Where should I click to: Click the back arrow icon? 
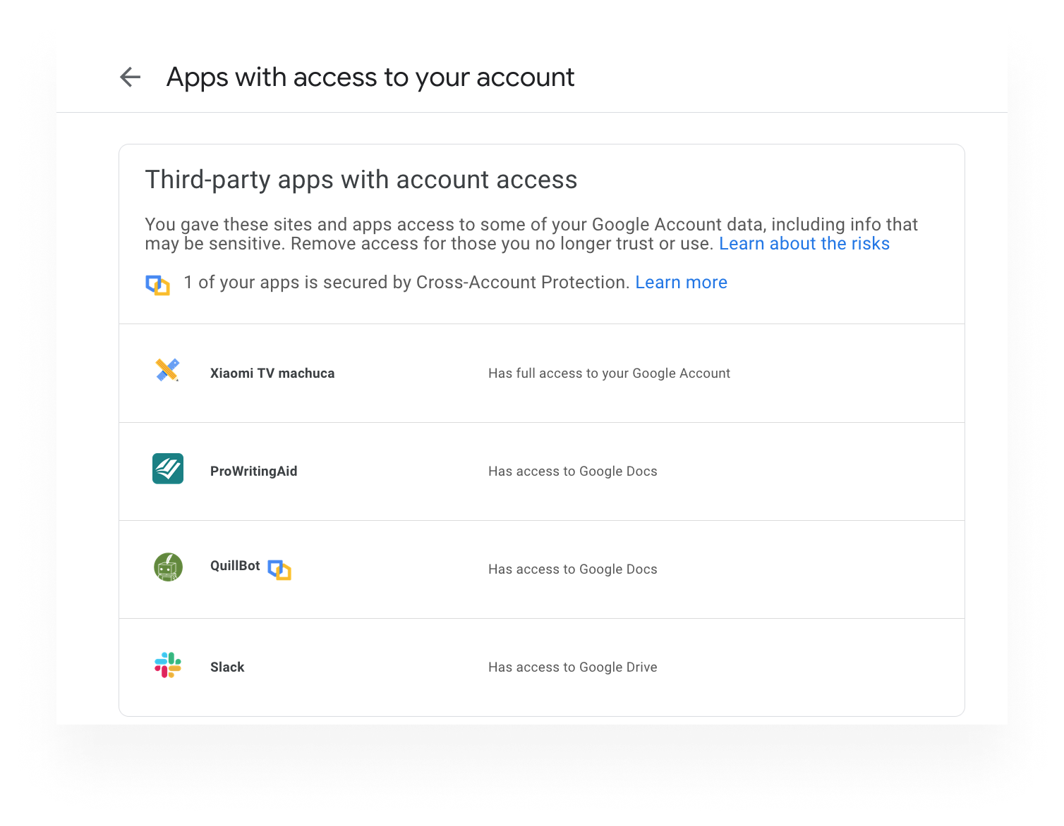coord(130,77)
